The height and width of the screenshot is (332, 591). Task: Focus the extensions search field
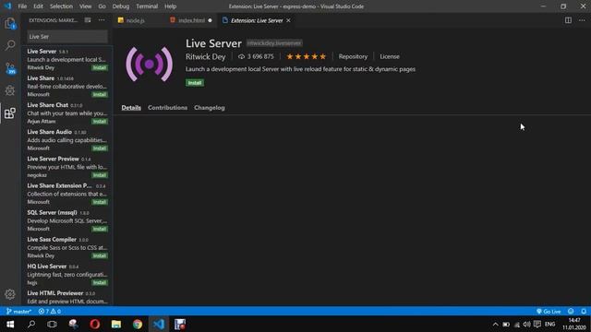(67, 37)
